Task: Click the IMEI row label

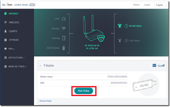Action: (x=42, y=83)
